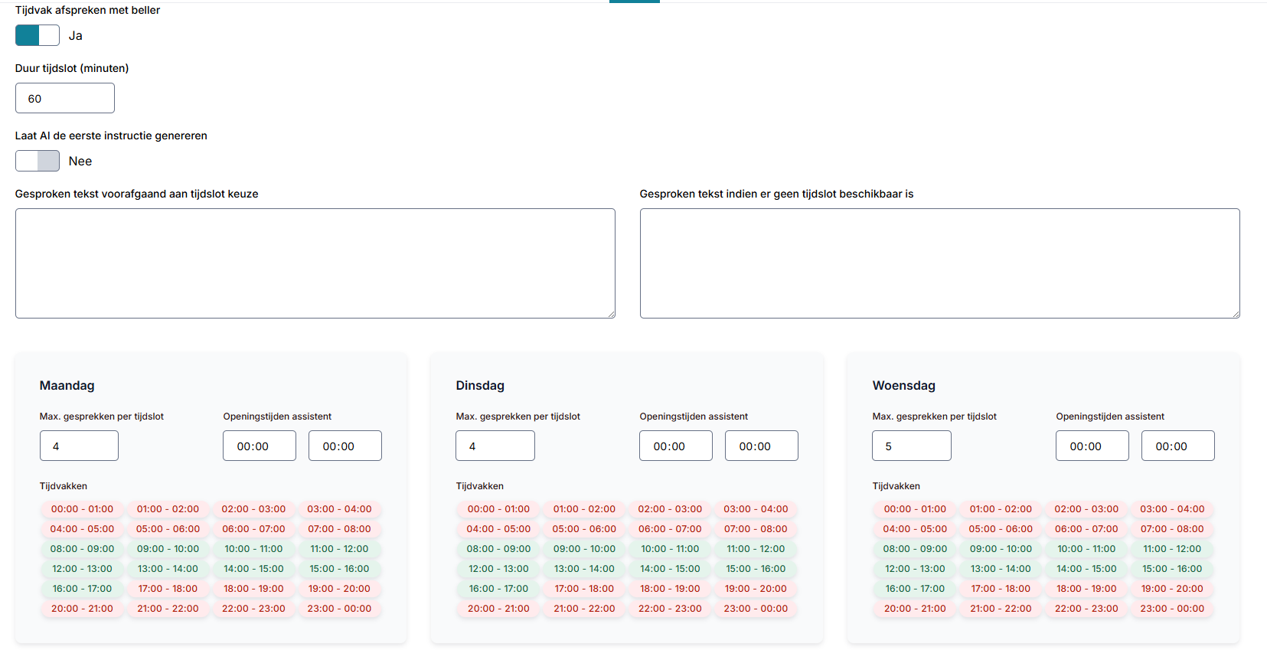Open Woensdag opening start time field
This screenshot has width=1267, height=660.
coord(1092,446)
